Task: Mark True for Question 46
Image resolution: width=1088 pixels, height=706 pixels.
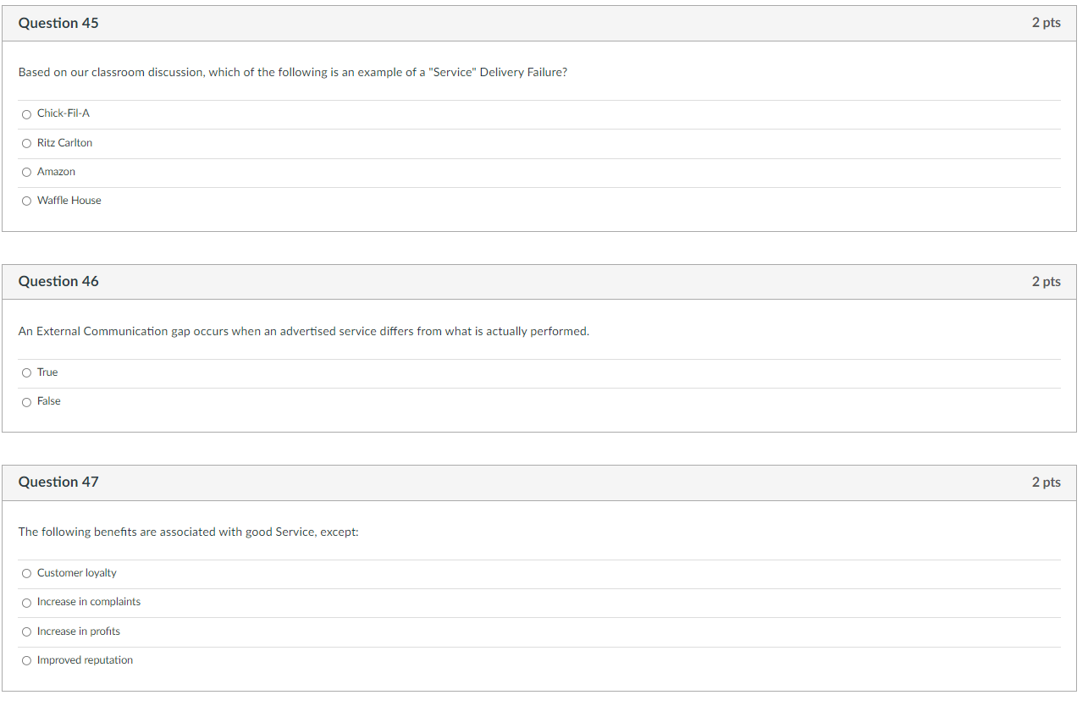Action: pos(27,372)
